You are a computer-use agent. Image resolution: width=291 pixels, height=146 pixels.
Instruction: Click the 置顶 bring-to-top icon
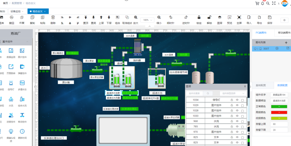pyautogui.click(x=86, y=17)
